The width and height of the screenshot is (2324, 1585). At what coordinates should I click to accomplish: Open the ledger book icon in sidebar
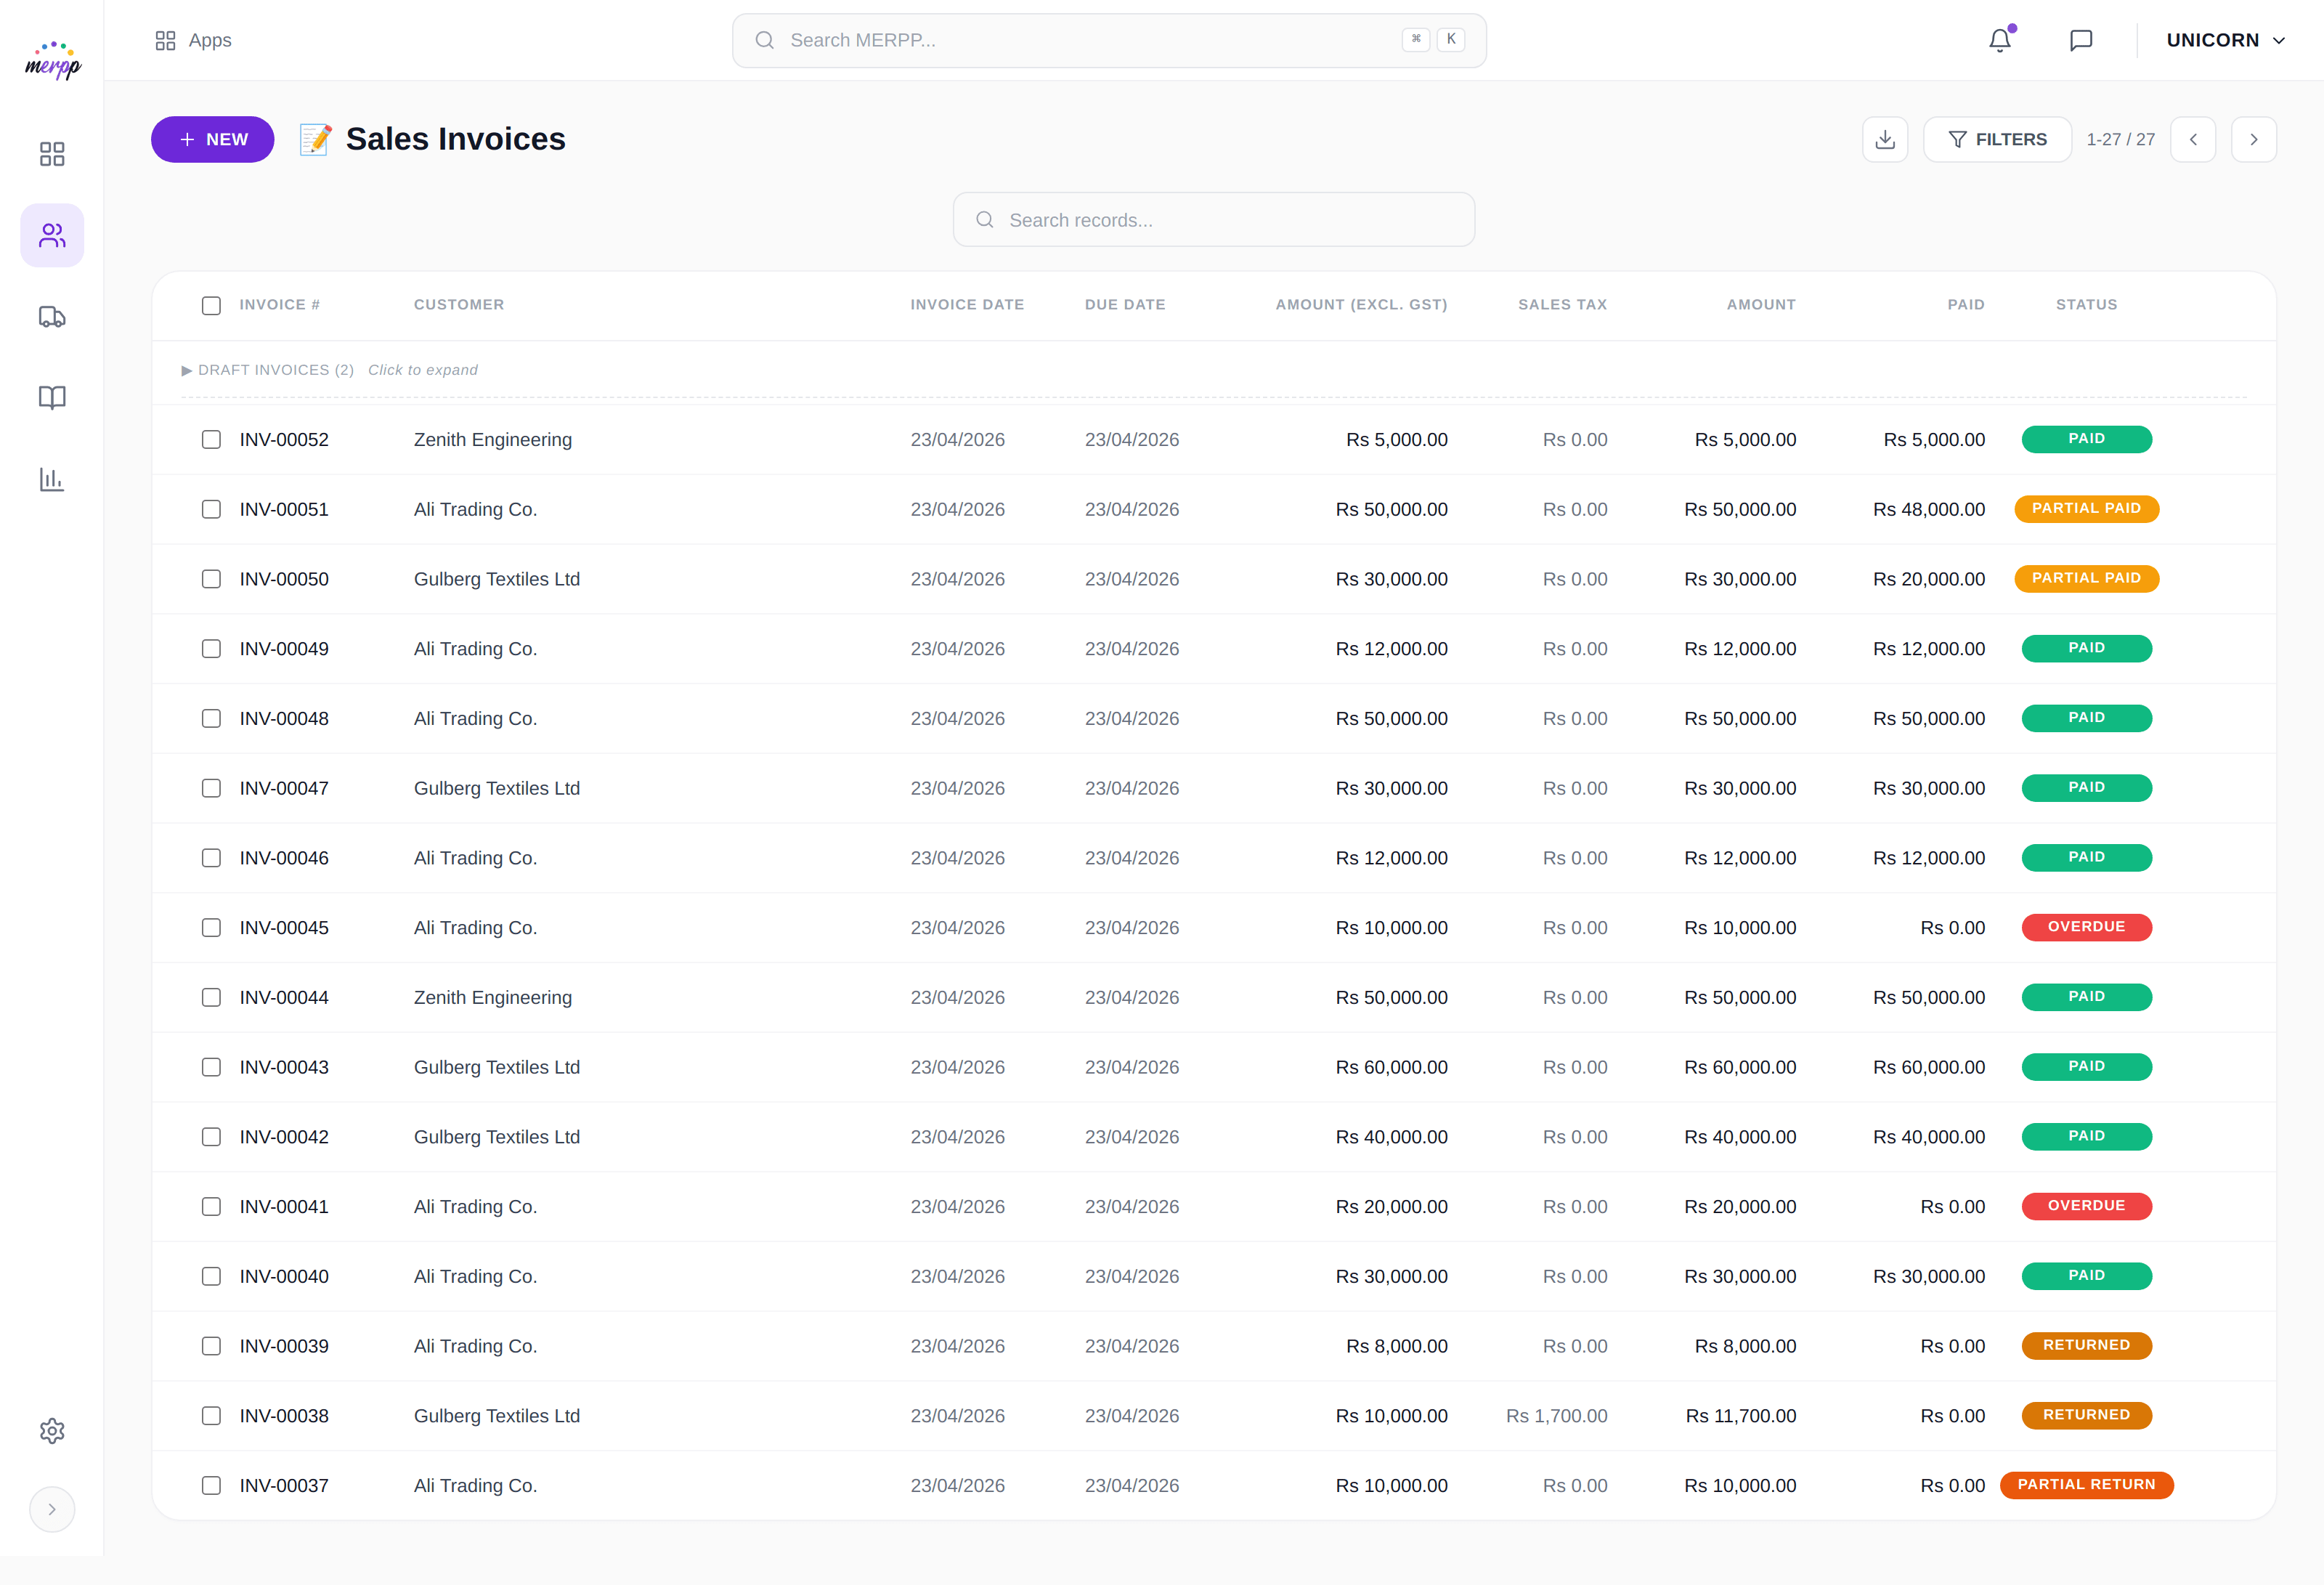pos(52,397)
